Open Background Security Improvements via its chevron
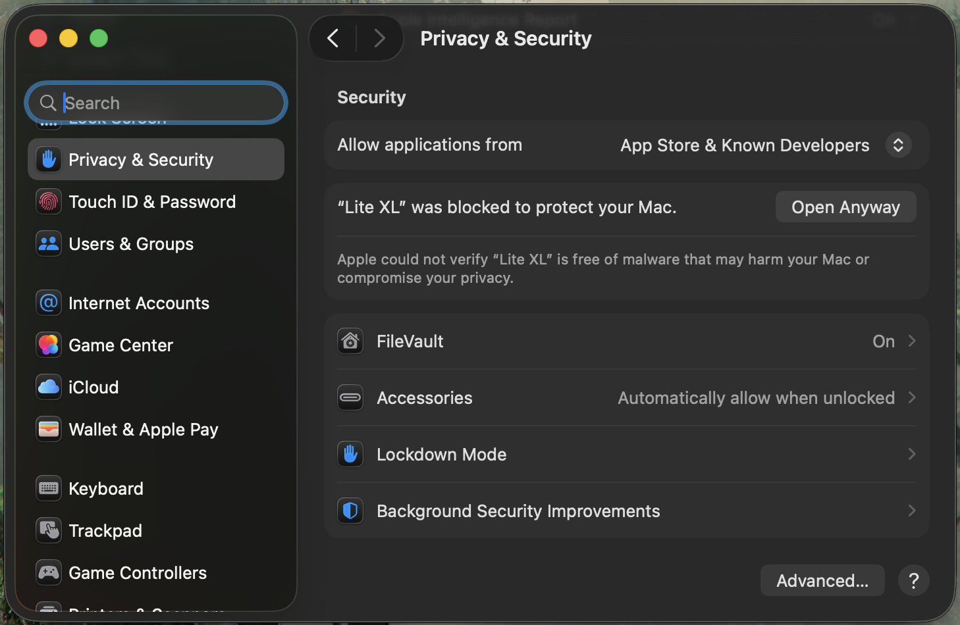Image resolution: width=960 pixels, height=625 pixels. [x=912, y=511]
